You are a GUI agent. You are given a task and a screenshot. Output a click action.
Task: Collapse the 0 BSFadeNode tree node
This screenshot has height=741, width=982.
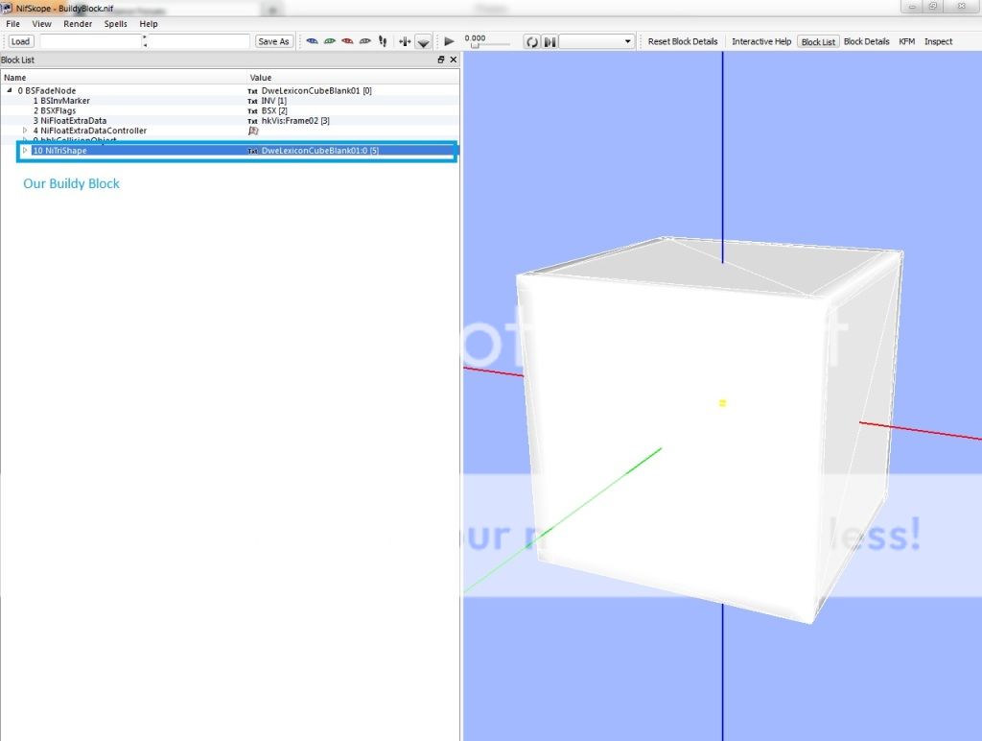pos(10,90)
